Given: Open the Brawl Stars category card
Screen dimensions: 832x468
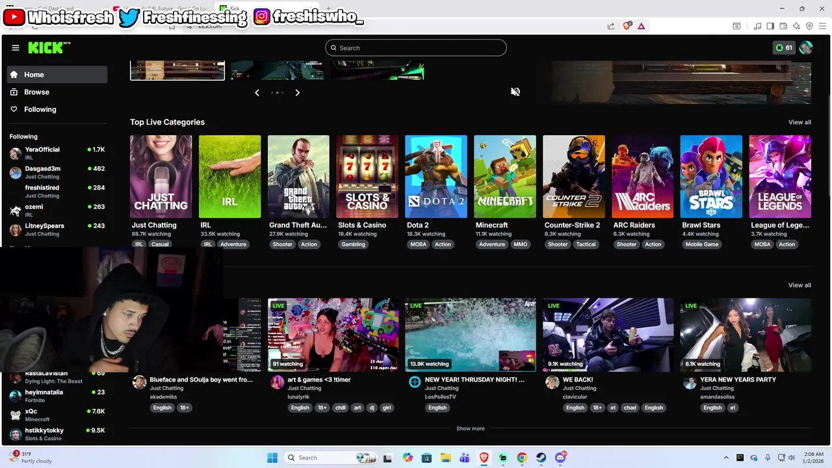Looking at the screenshot, I should click(x=711, y=176).
